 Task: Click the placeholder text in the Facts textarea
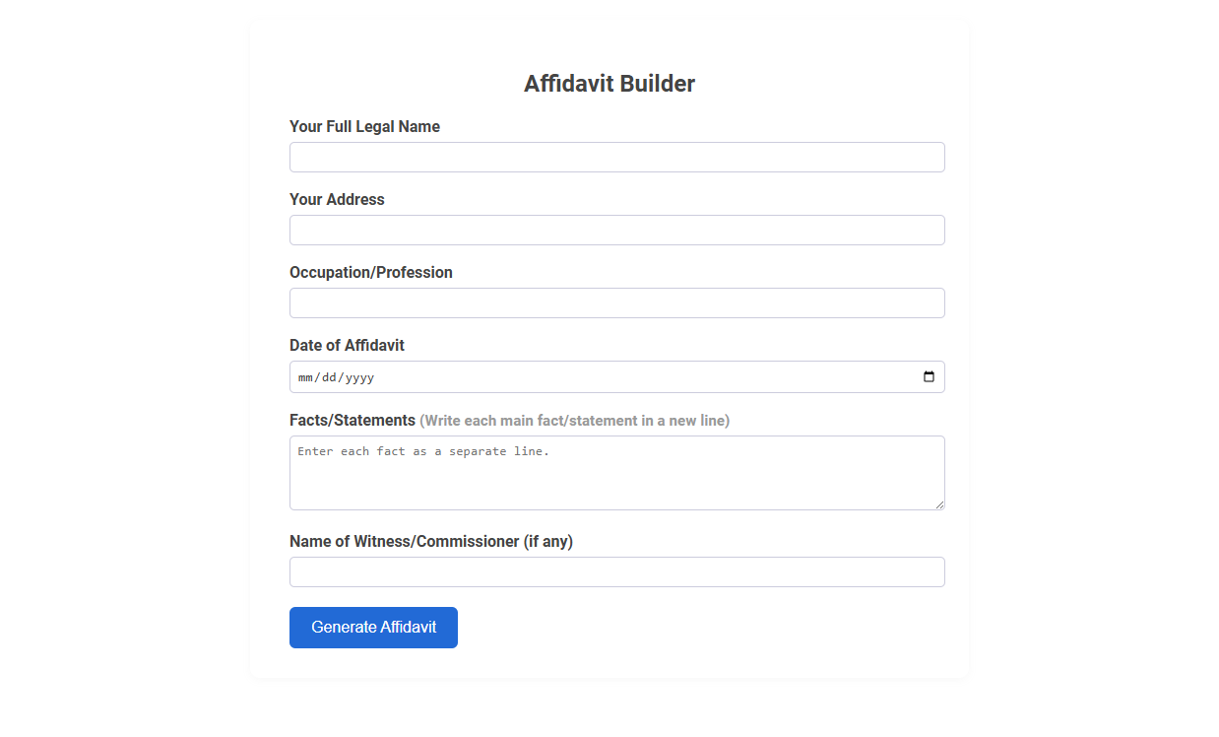tap(423, 450)
